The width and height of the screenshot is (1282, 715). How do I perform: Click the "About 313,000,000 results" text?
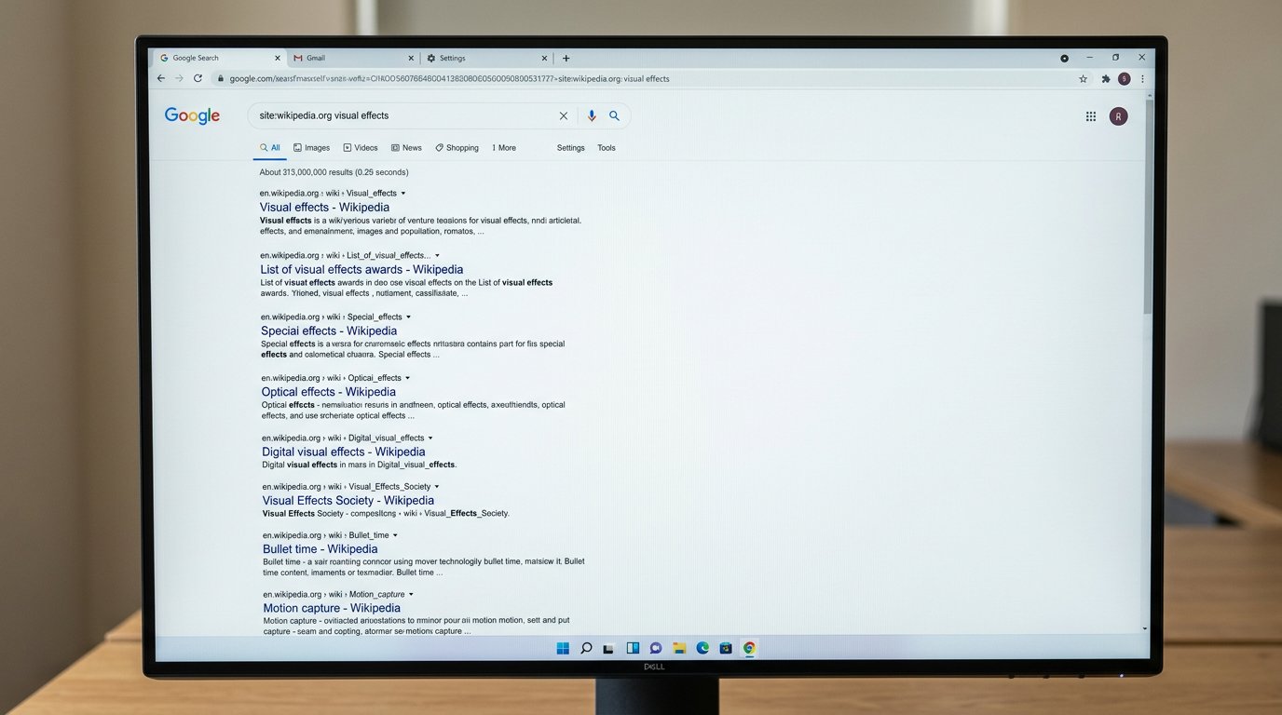[x=334, y=172]
